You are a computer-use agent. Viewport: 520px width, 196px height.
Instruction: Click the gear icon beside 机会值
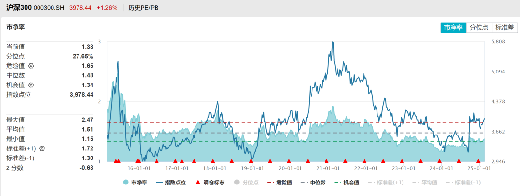point(32,85)
